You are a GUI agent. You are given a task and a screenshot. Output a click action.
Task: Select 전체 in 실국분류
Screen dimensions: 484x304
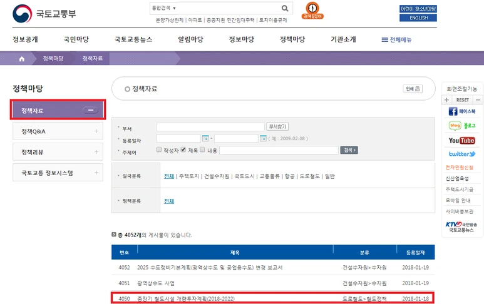[x=169, y=176]
